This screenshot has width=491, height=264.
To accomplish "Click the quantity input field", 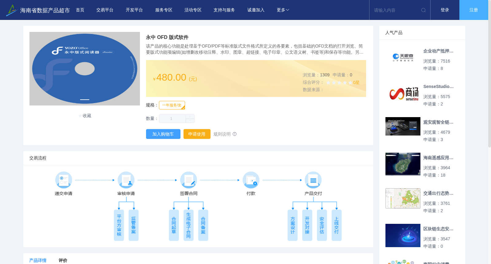I will coord(172,119).
